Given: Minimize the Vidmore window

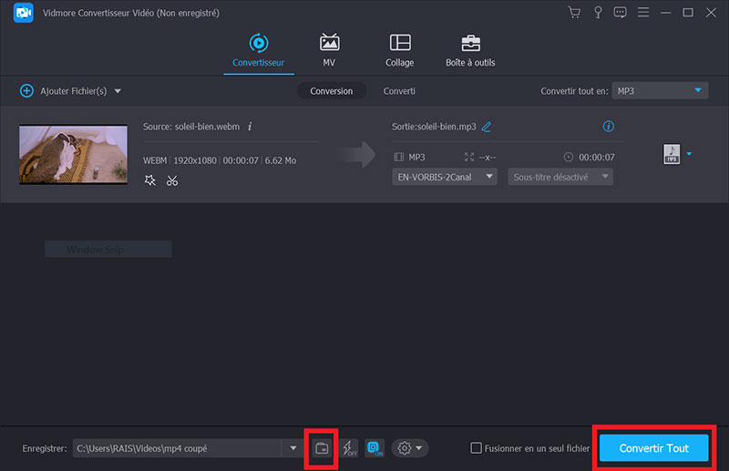Looking at the screenshot, I should pos(666,13).
